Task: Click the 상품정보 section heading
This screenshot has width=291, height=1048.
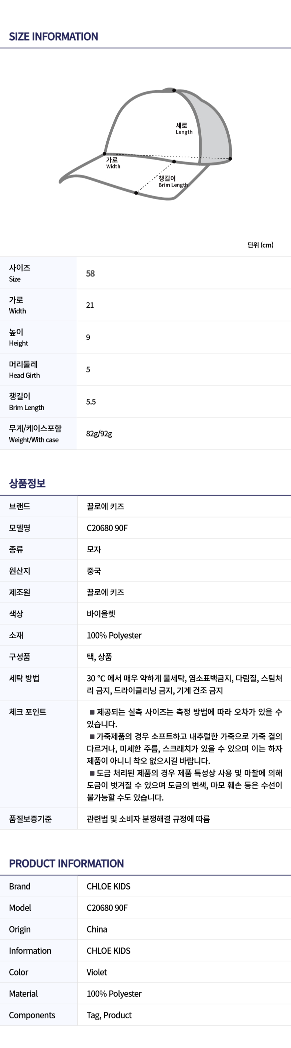Action: (x=27, y=483)
